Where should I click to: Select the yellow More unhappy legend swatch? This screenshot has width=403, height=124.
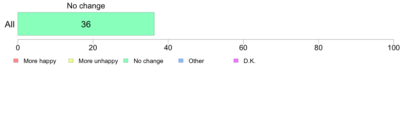(71, 61)
